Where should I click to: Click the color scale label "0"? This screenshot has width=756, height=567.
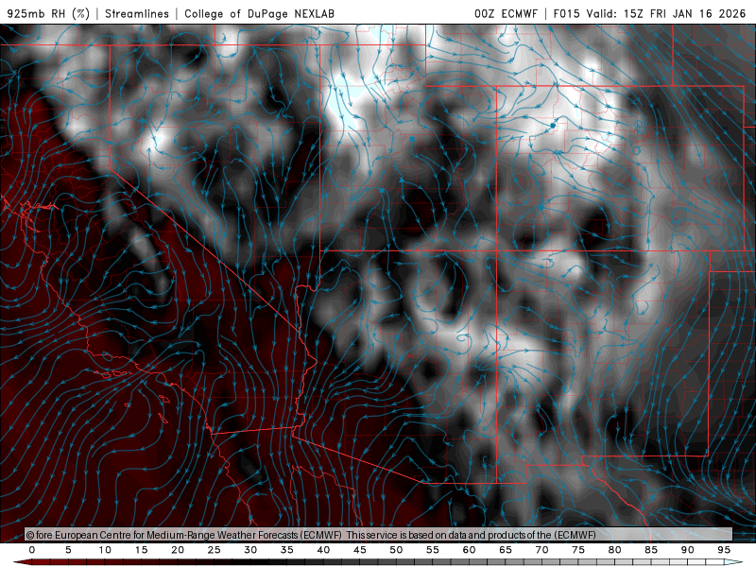(x=32, y=550)
